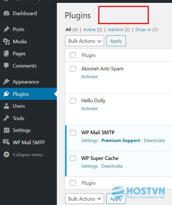
Task: Deactivate the WP Mail SMTP plugin
Action: pyautogui.click(x=154, y=140)
